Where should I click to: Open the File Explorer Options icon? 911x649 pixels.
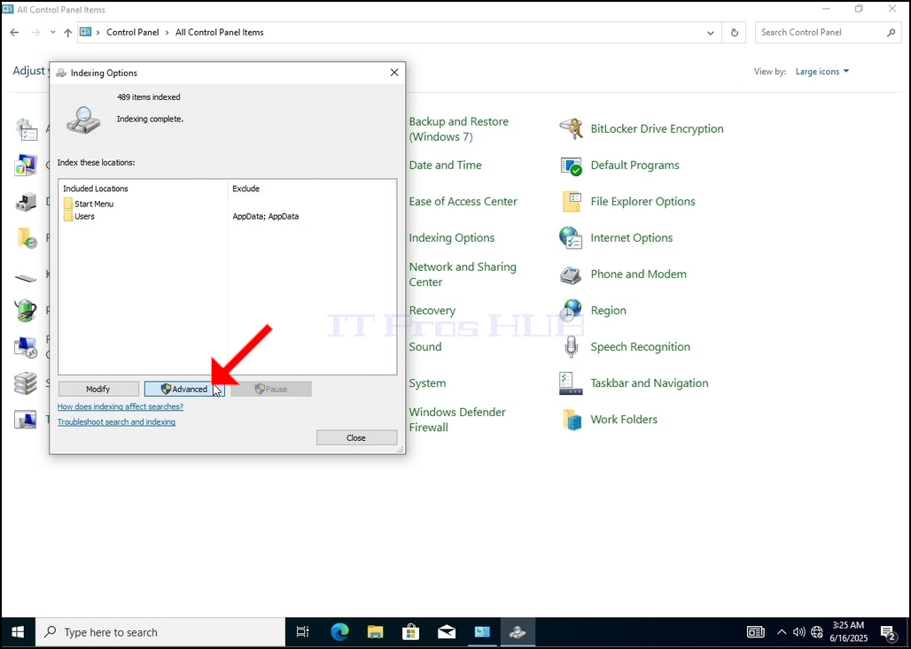coord(571,202)
